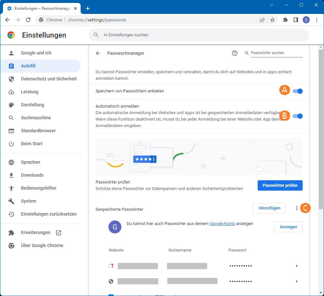
Task: Turn off the 'Automatisch anmelden' switch
Action: click(297, 116)
